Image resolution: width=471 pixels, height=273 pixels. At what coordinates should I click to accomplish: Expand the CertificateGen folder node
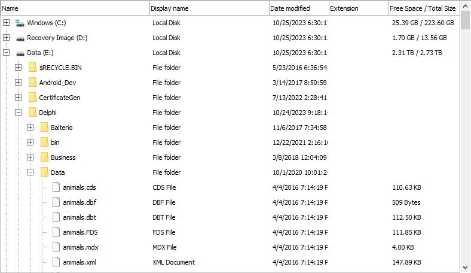pos(19,98)
